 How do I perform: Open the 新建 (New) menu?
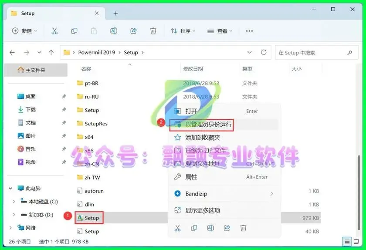(x=24, y=31)
